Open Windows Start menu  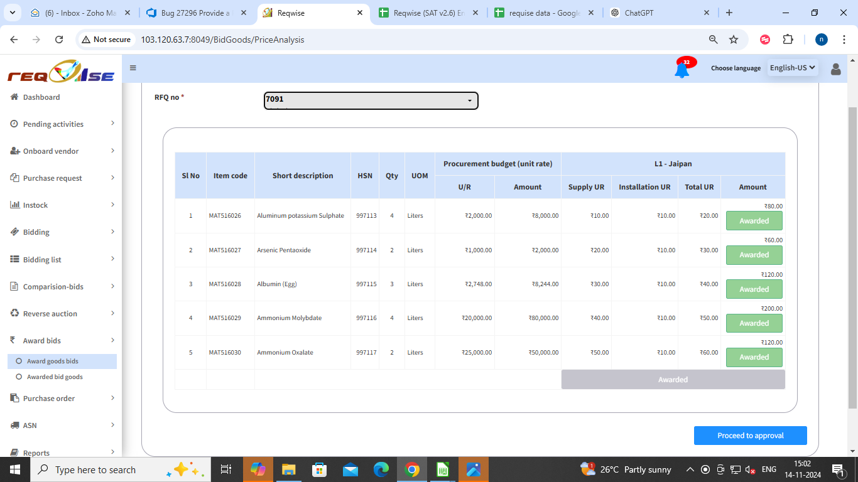[x=15, y=469]
